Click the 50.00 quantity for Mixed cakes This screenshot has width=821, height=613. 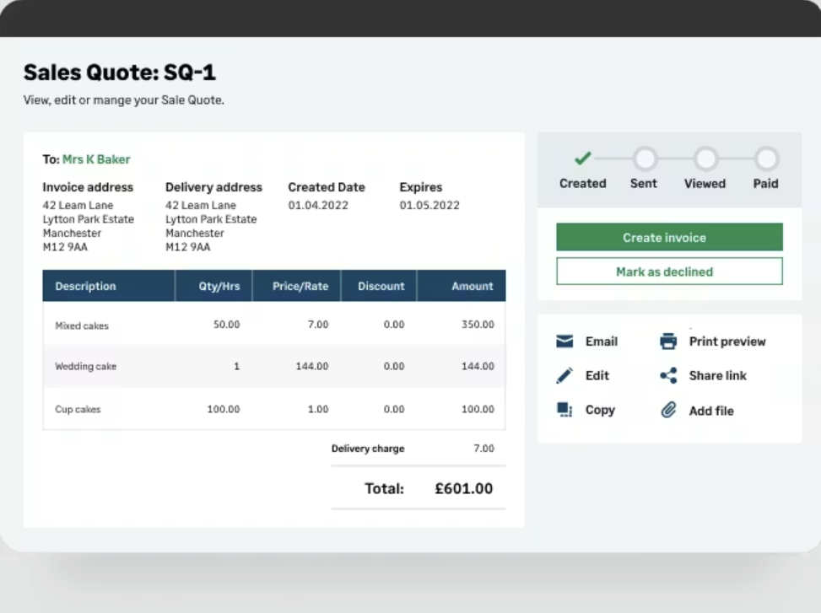click(226, 325)
